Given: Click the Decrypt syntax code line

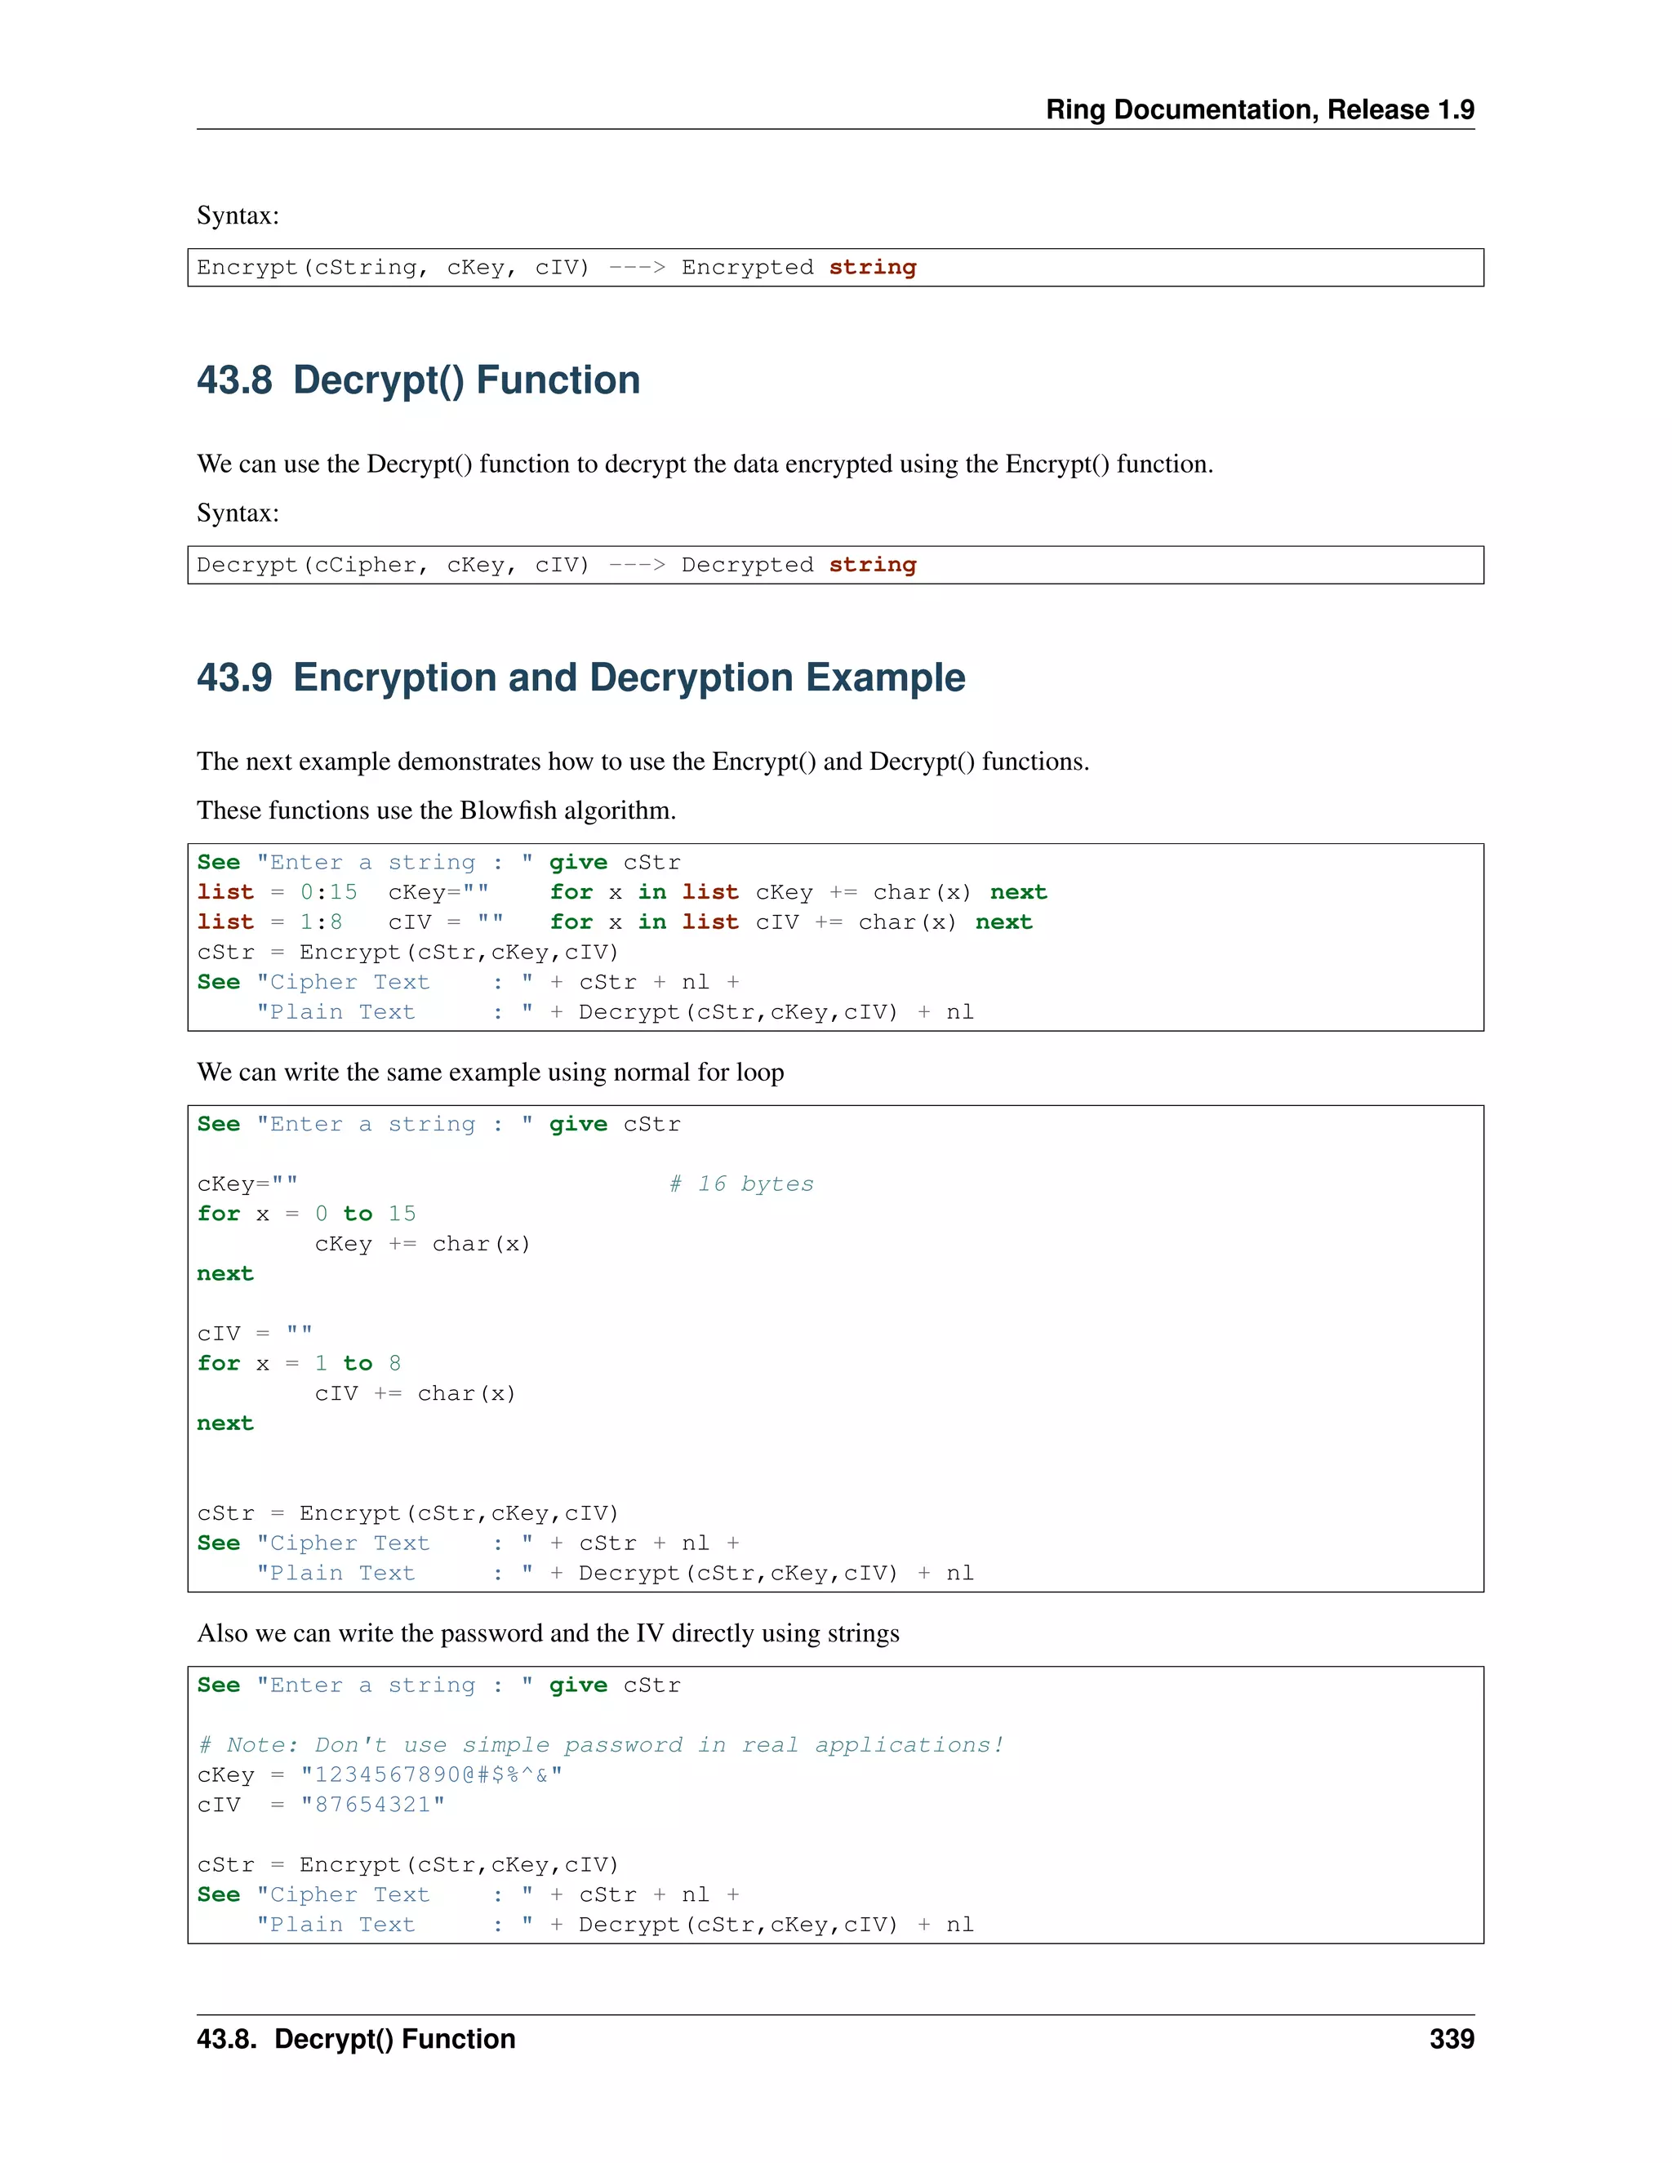Looking at the screenshot, I should (x=556, y=565).
